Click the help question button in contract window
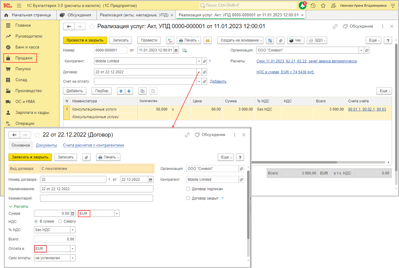 coord(240,157)
